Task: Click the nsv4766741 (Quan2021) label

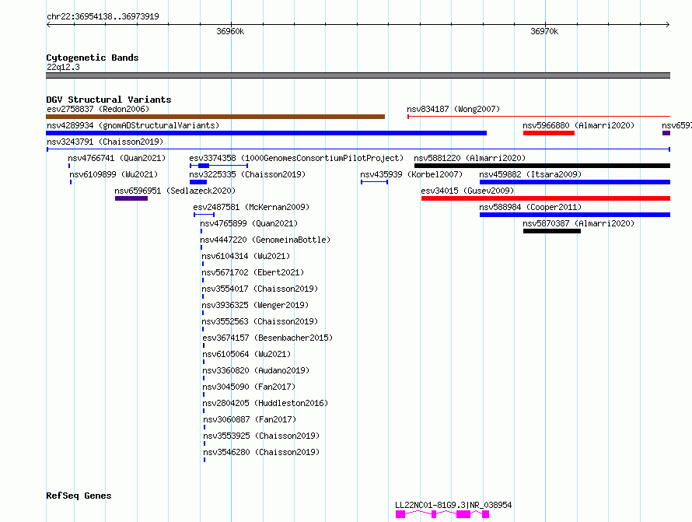Action: point(117,158)
